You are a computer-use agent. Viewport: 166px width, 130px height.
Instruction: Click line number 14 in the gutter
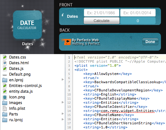point(69,111)
